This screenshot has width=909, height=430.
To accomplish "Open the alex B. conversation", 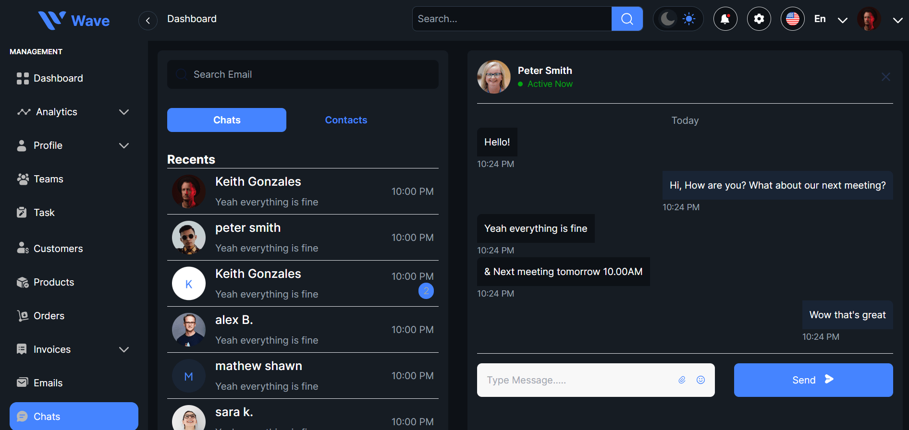I will tap(303, 330).
